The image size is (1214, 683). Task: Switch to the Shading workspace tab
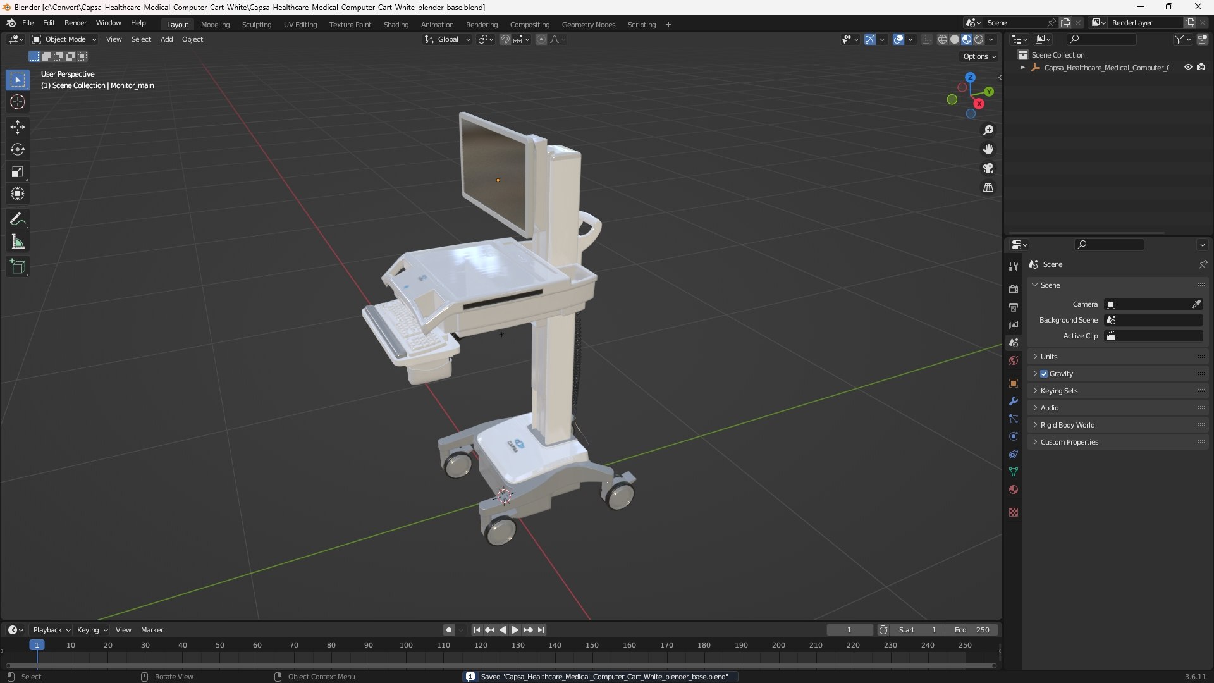[x=396, y=25]
